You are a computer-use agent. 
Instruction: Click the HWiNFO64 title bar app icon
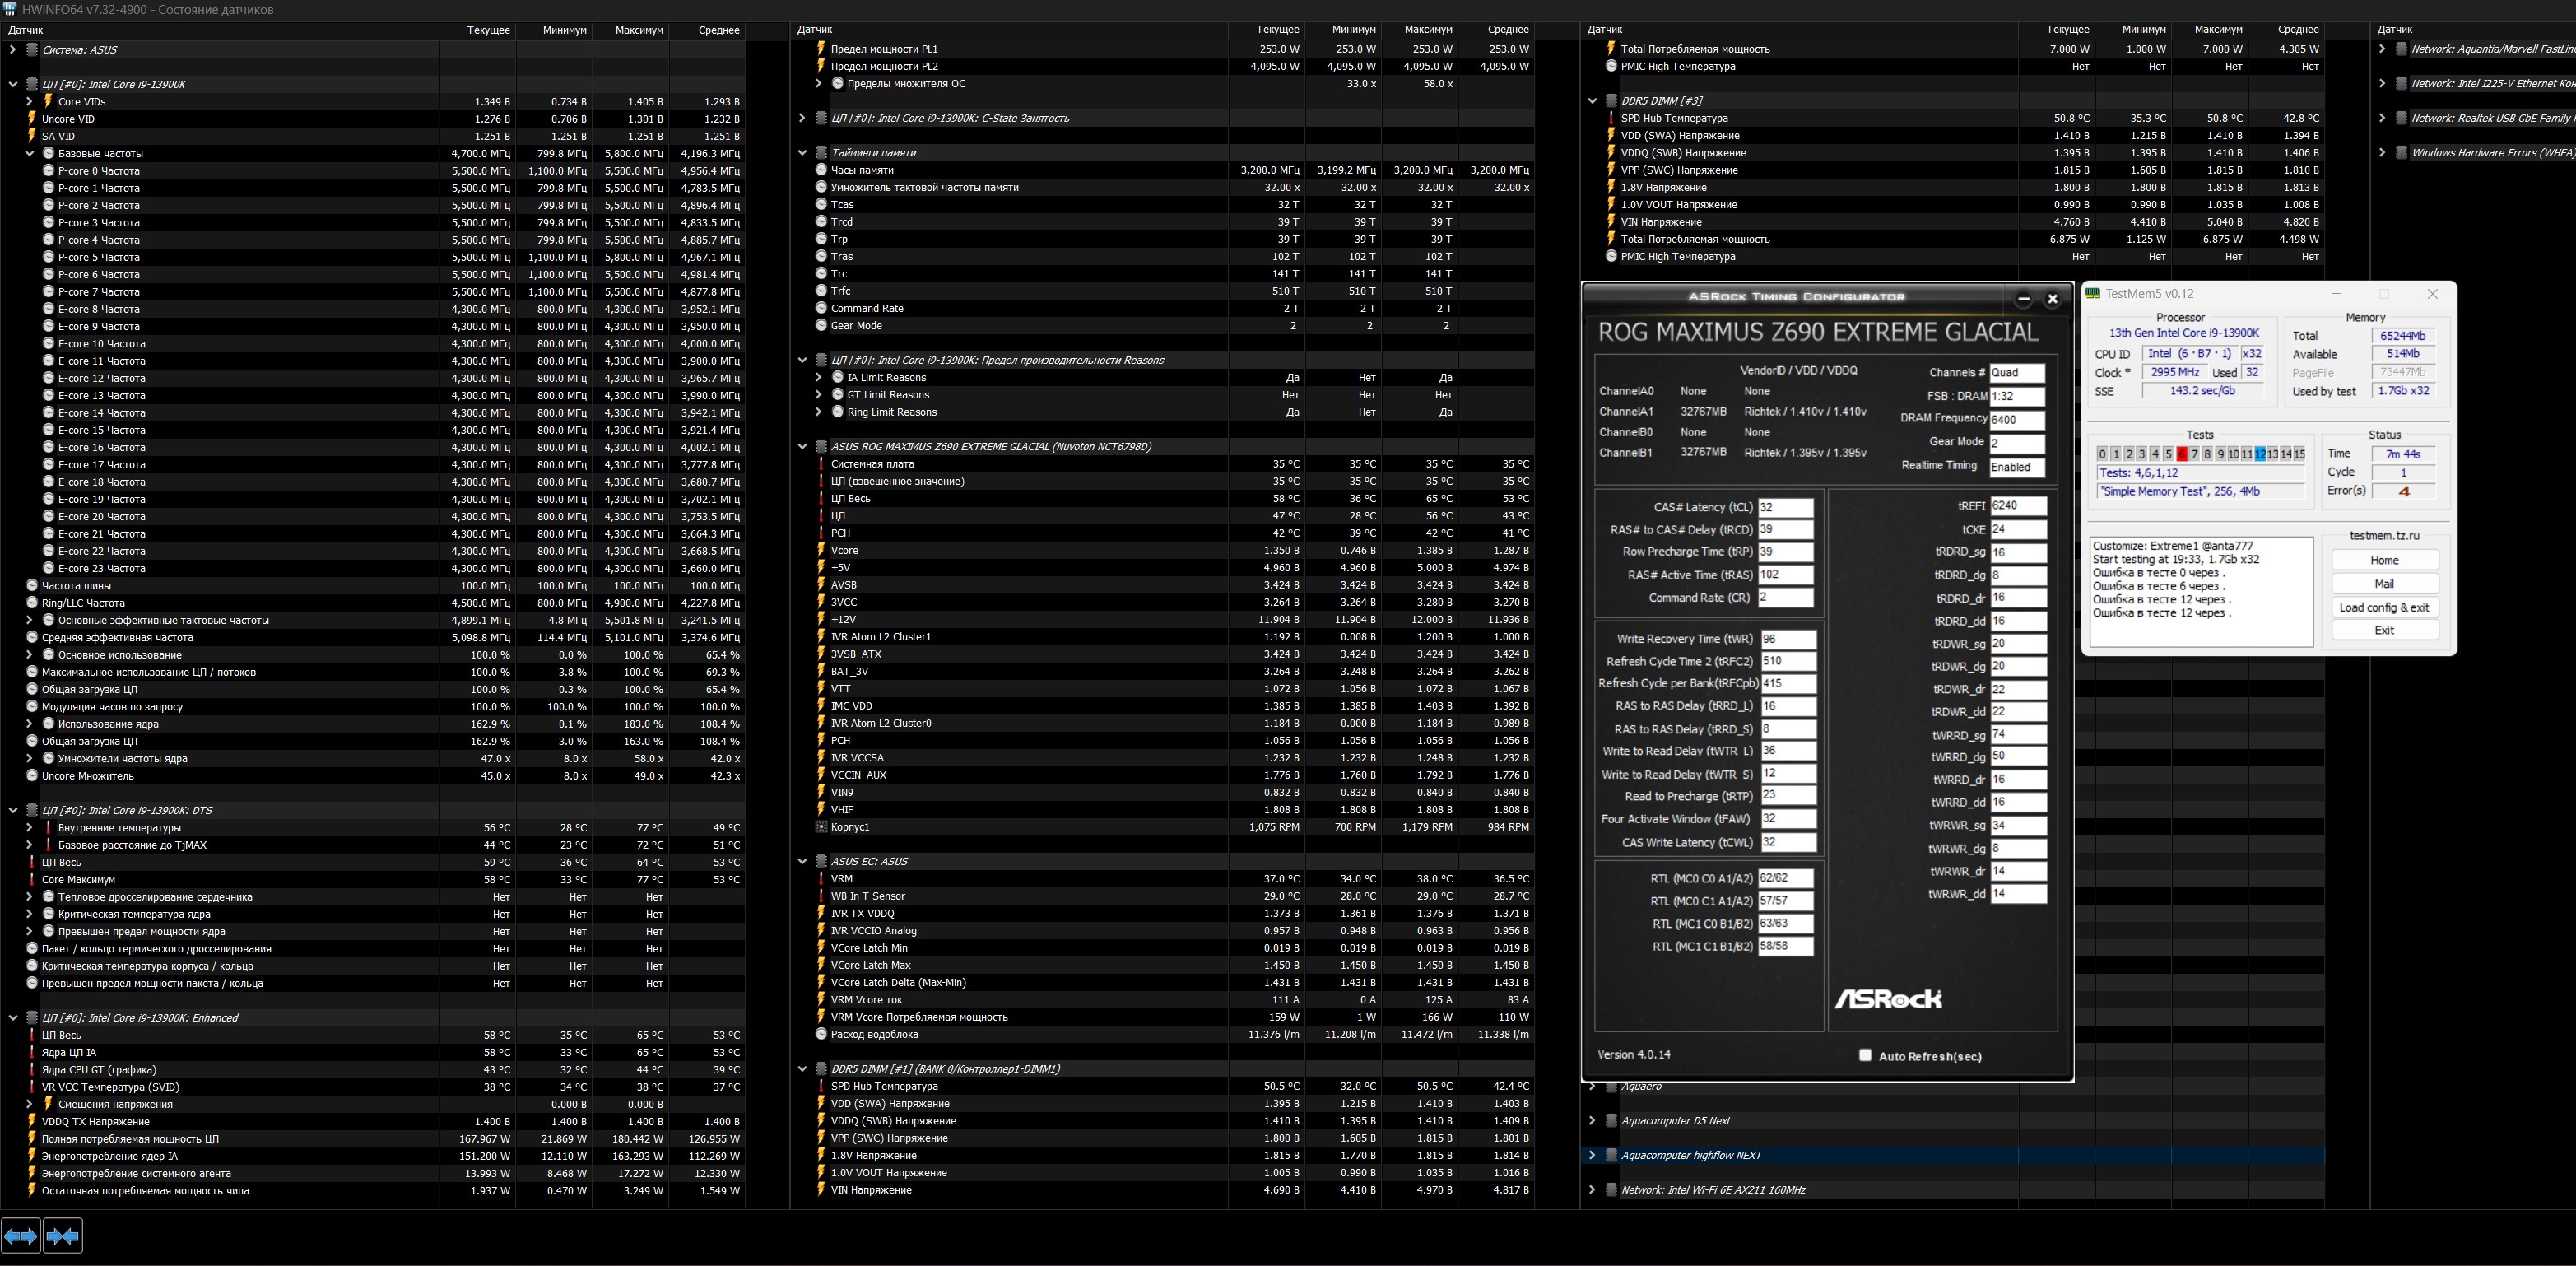9,9
